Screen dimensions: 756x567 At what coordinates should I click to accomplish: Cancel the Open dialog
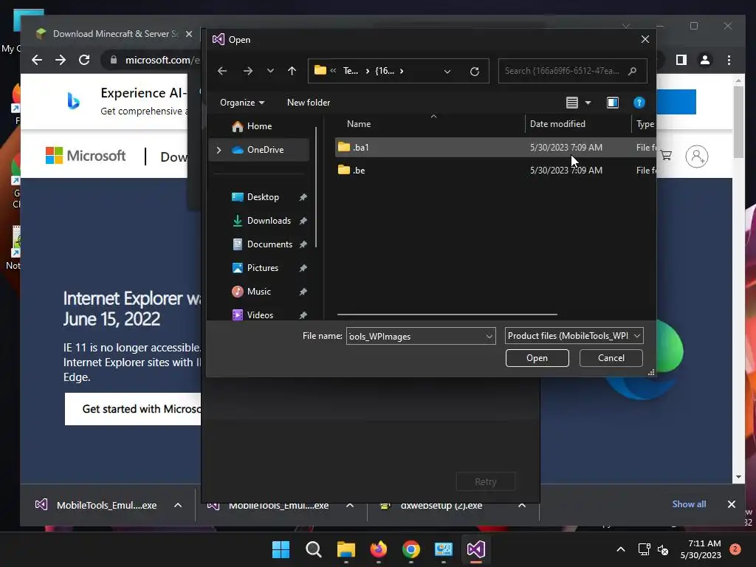611,358
